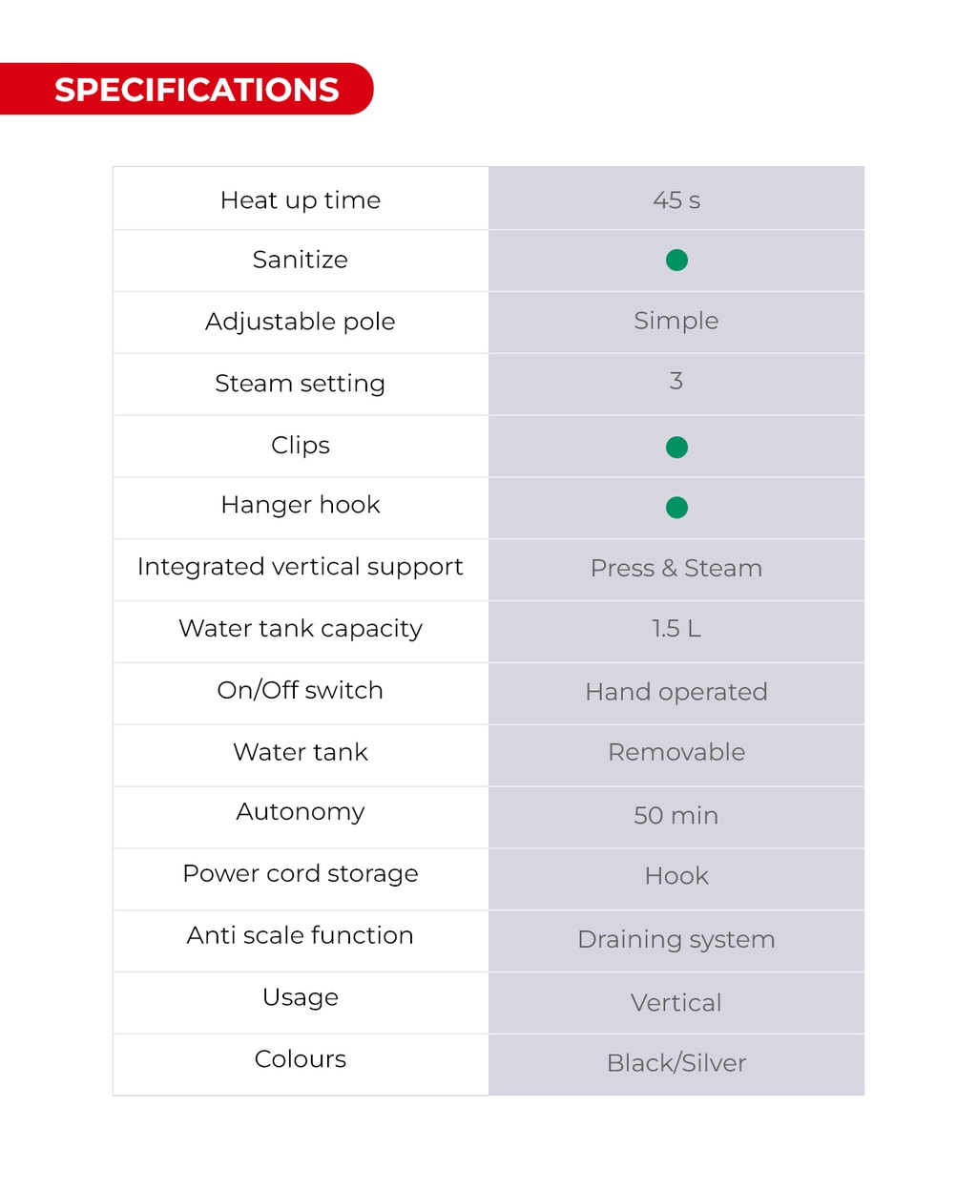Select the Integrated vertical support label
This screenshot has width=977, height=1191.
click(301, 567)
